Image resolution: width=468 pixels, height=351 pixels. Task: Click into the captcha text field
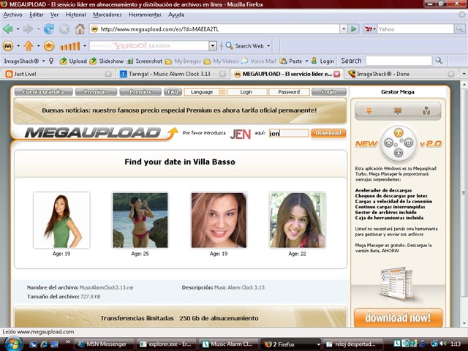pos(289,133)
